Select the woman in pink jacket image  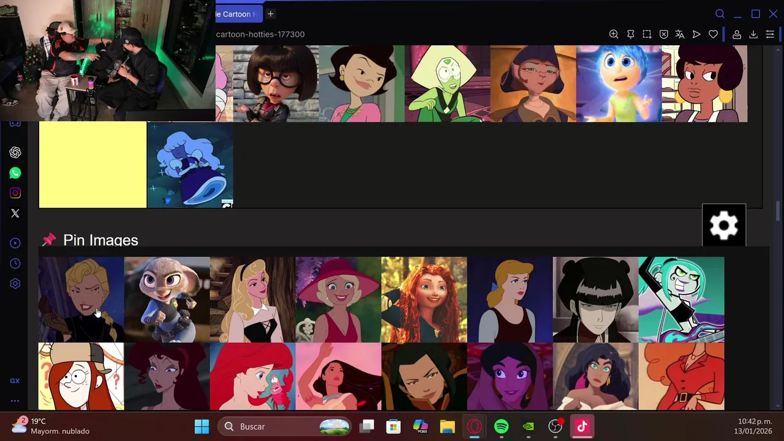pos(361,83)
